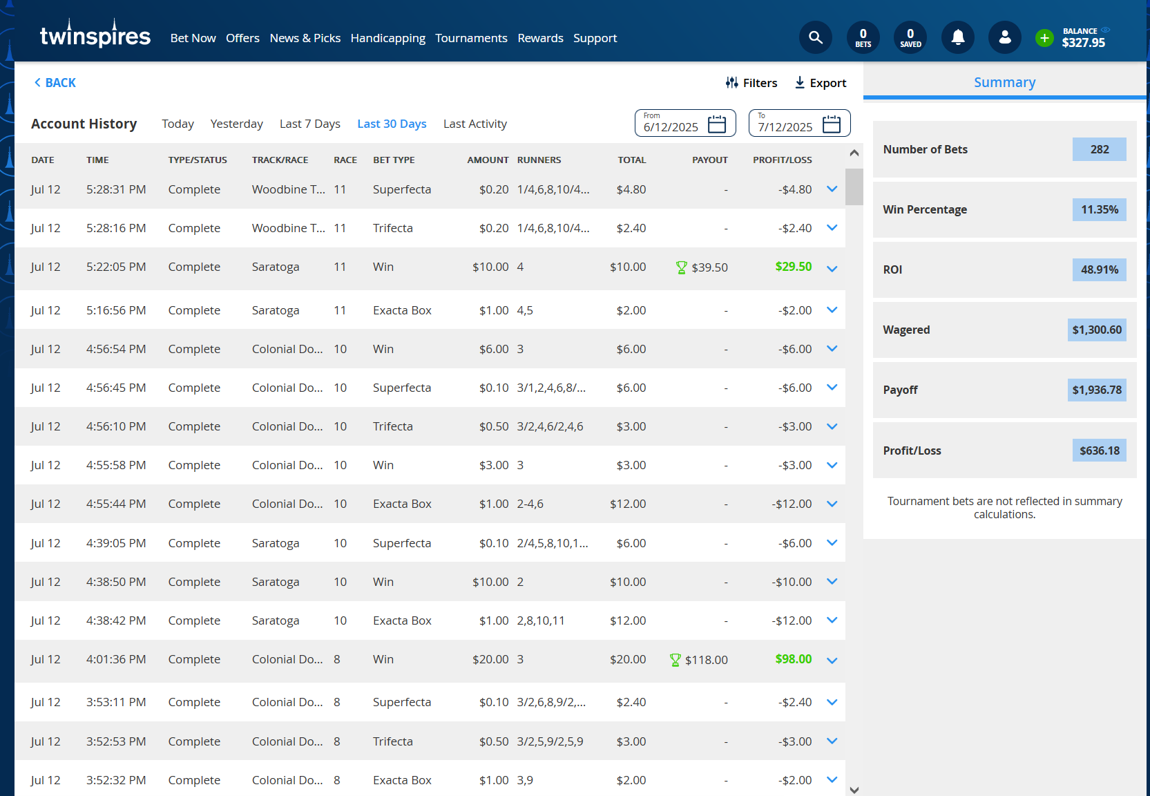
Task: Go back using the BACK link
Action: click(55, 83)
